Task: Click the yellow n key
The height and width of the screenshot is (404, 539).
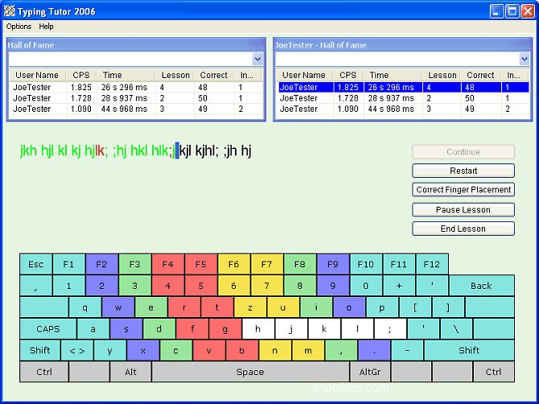Action: coord(274,350)
